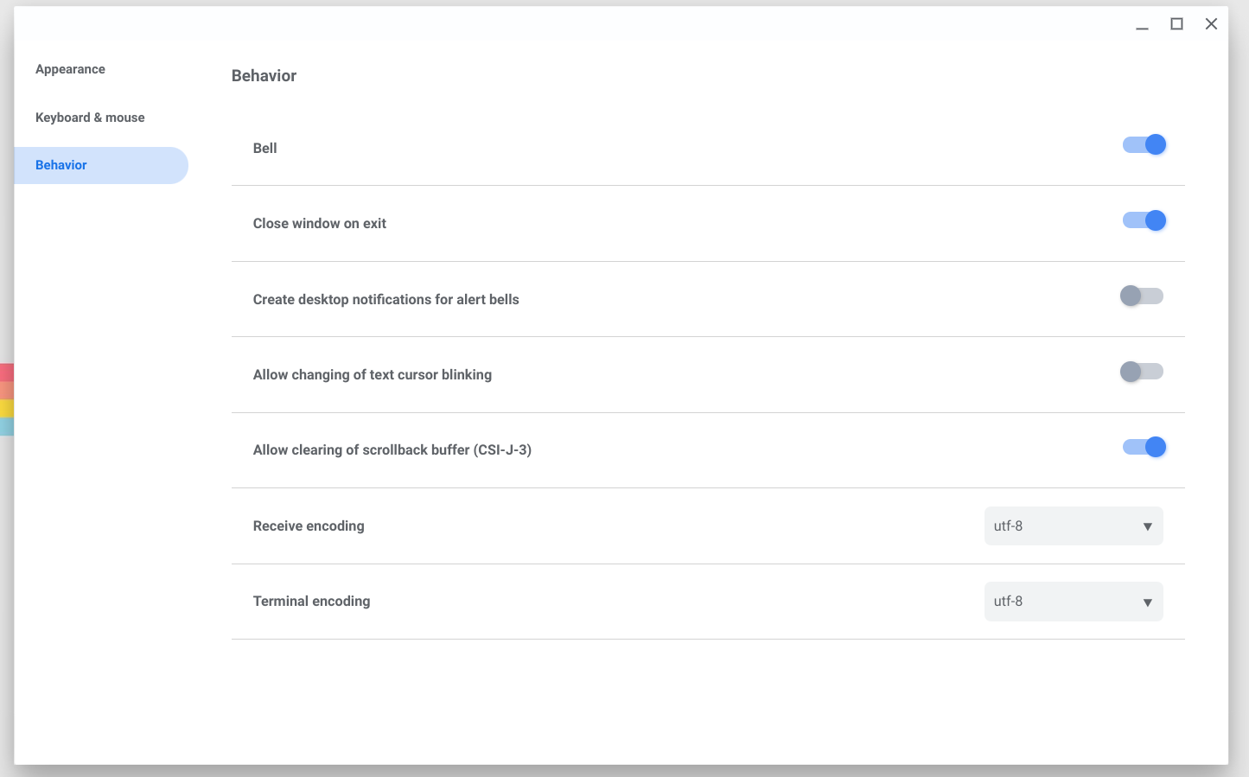The height and width of the screenshot is (777, 1249).
Task: Disable Close window on exit
Action: click(x=1144, y=221)
